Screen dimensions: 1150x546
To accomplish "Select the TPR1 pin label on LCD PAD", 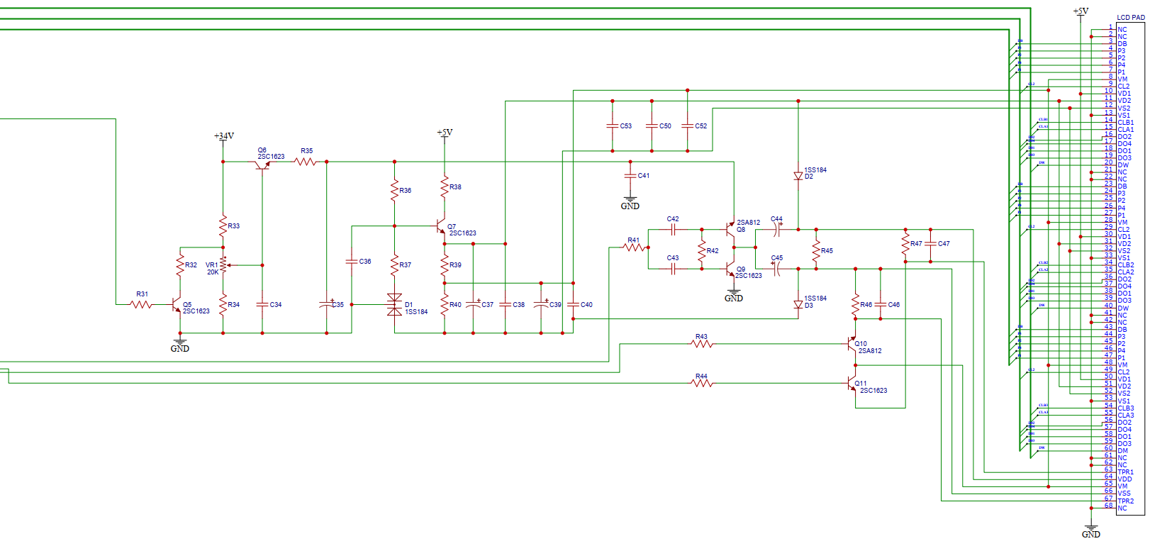I will tap(1125, 472).
